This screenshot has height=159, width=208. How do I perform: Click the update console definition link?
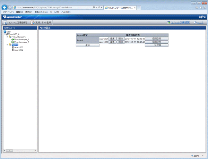pos(180,23)
